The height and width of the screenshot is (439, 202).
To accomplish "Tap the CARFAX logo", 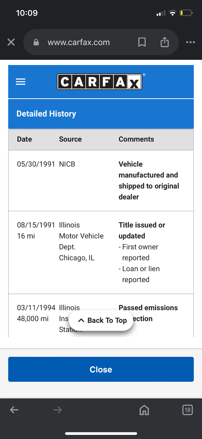I will coord(99,82).
